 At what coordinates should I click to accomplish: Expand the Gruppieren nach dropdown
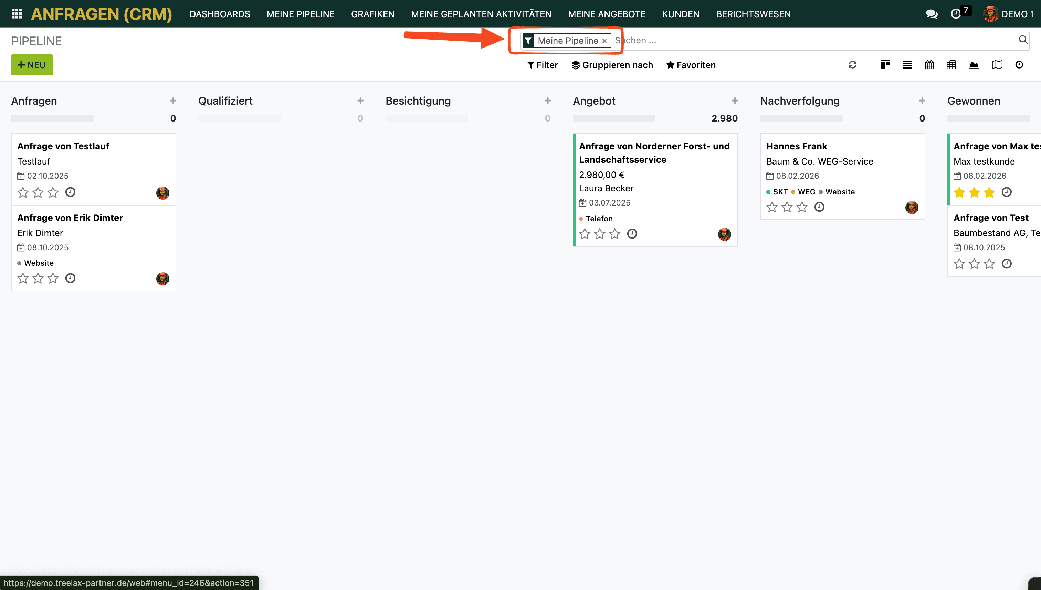click(x=612, y=65)
